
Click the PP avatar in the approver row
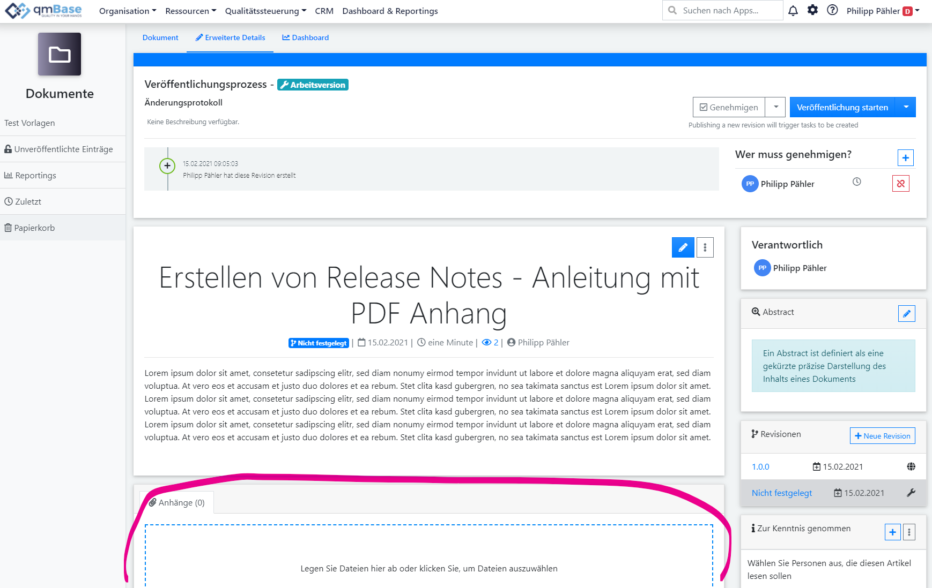[x=750, y=184]
